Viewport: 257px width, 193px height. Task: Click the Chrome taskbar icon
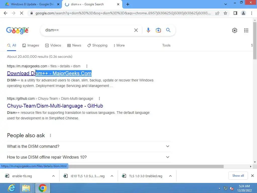click(x=42, y=188)
